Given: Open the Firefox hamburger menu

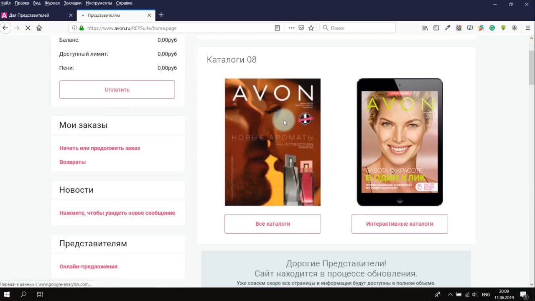Looking at the screenshot, I should 528,28.
